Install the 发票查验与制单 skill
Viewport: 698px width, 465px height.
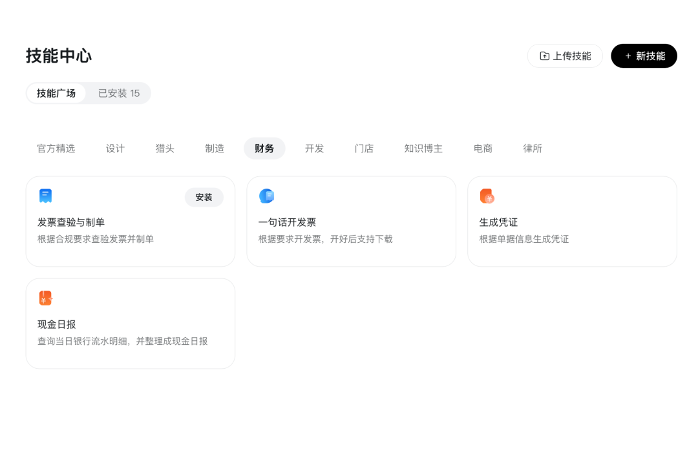click(x=204, y=198)
